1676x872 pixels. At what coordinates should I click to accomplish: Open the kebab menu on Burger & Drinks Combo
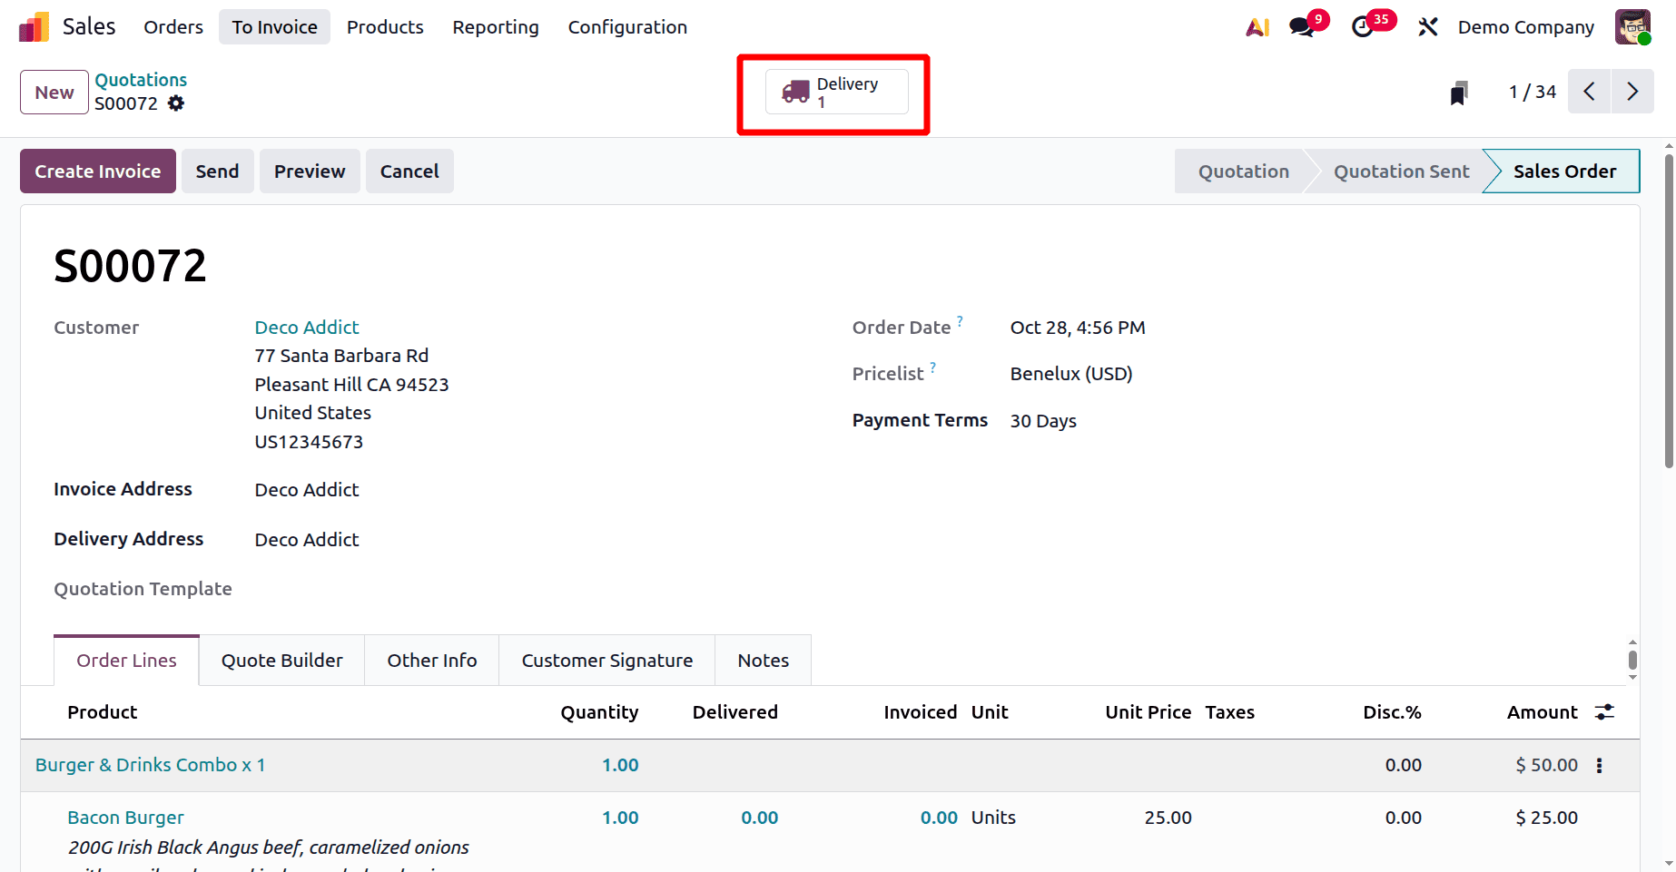pyautogui.click(x=1598, y=765)
